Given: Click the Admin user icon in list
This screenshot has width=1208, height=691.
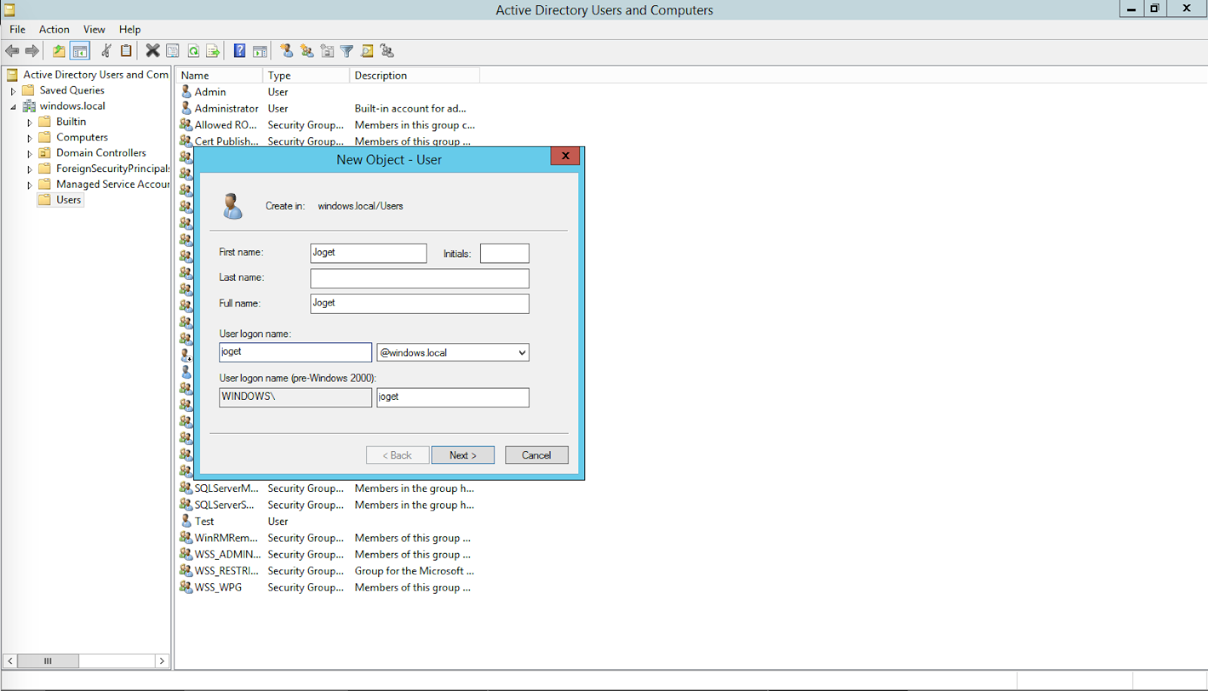Looking at the screenshot, I should 186,91.
